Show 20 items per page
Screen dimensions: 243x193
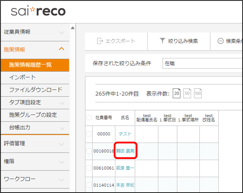click(177, 94)
